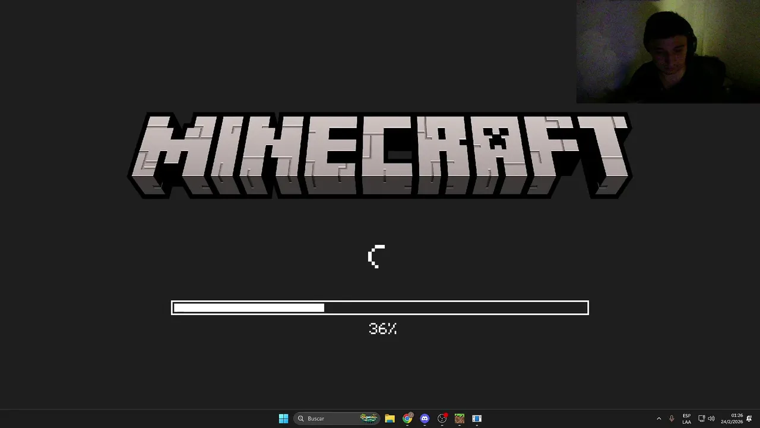760x428 pixels.
Task: Open Discord from taskbar
Action: point(425,418)
